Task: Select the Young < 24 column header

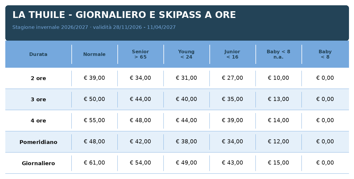Action: pos(186,54)
